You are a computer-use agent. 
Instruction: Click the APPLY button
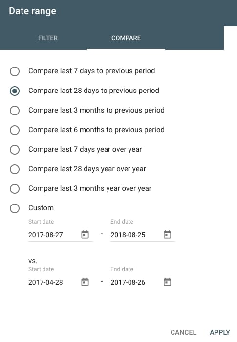pyautogui.click(x=220, y=332)
